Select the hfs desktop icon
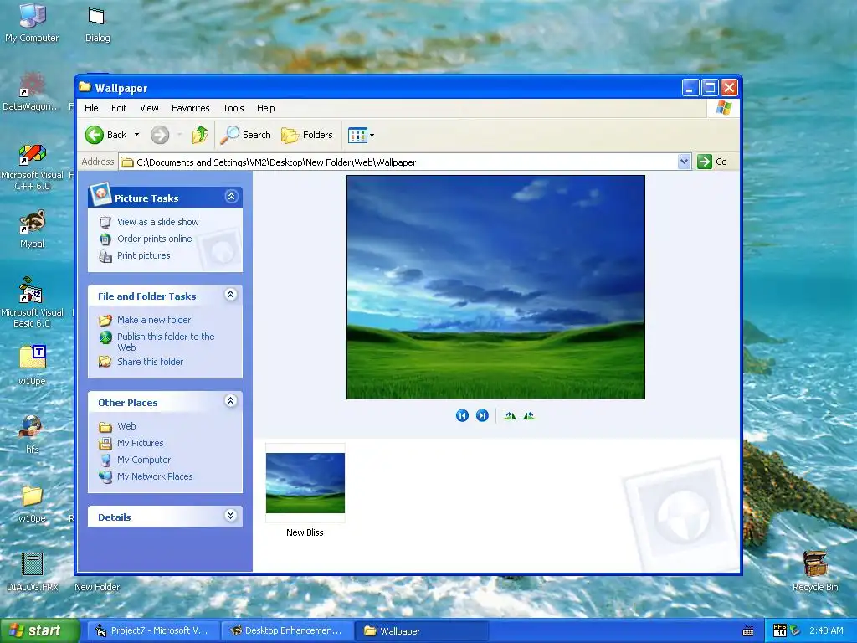This screenshot has width=857, height=643. [x=32, y=435]
